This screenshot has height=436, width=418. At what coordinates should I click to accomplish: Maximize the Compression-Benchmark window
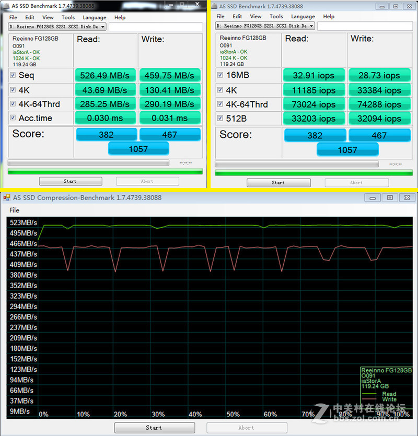point(390,198)
